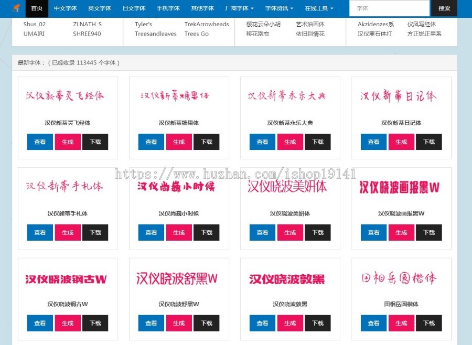This screenshot has height=345, width=472.
Task: Download the 汉仪晓波敦黑 font
Action: tap(318, 323)
